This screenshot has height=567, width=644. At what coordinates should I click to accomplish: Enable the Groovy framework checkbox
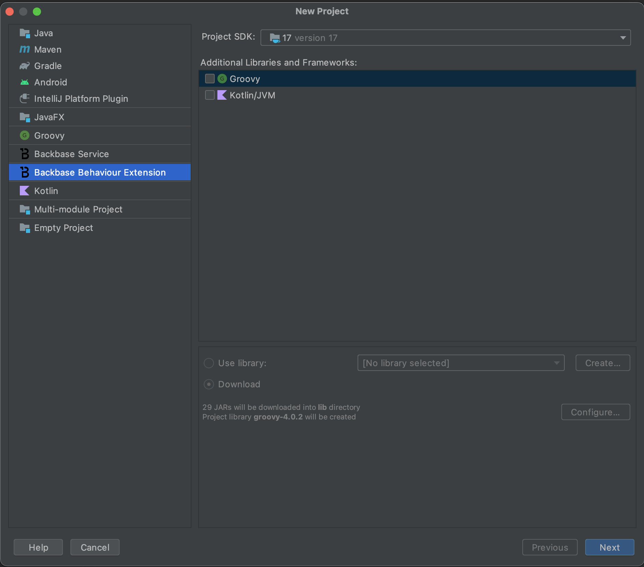pos(210,79)
